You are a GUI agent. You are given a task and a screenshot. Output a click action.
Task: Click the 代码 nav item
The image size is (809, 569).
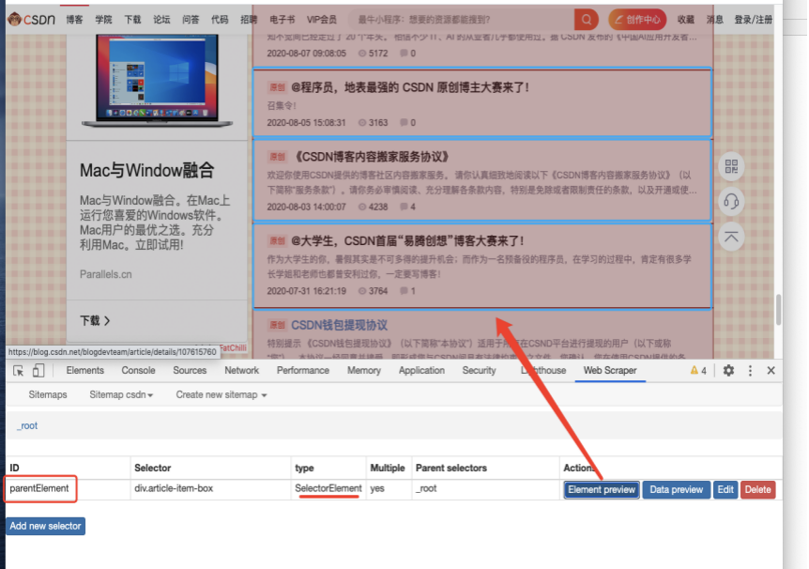tap(220, 20)
